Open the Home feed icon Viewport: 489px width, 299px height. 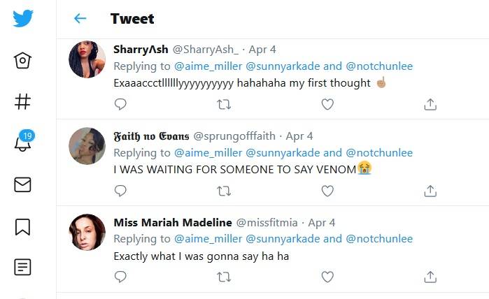[x=22, y=61]
